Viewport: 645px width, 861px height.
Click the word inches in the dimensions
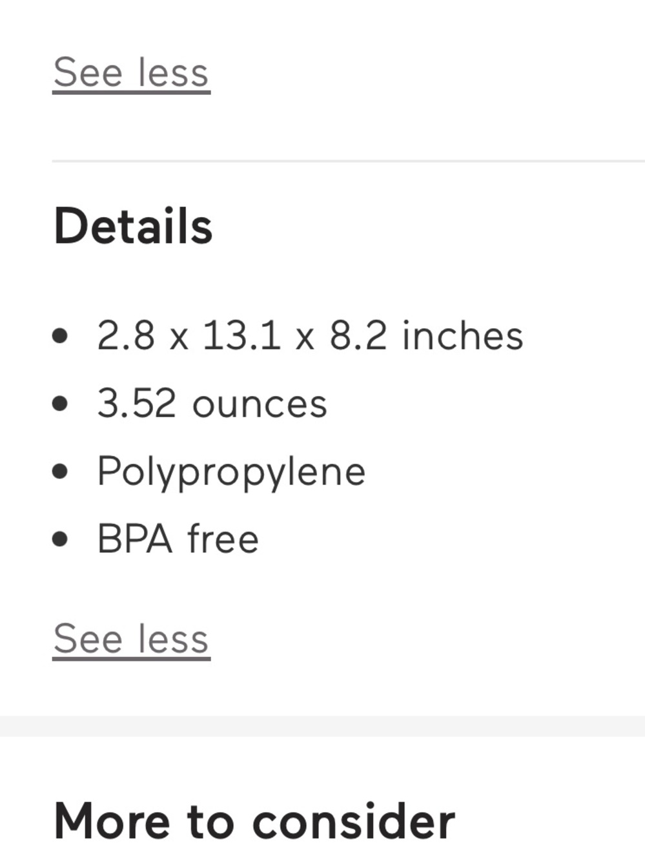[462, 336]
